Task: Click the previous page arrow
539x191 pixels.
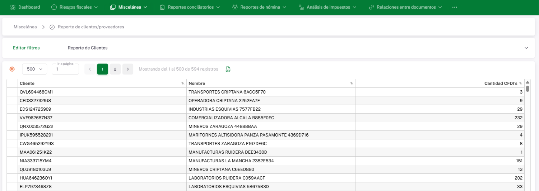Action: (90, 69)
